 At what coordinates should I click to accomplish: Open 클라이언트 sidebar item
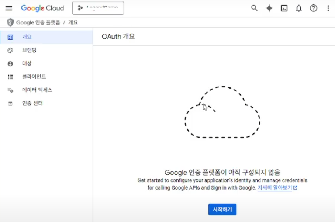(x=46, y=77)
